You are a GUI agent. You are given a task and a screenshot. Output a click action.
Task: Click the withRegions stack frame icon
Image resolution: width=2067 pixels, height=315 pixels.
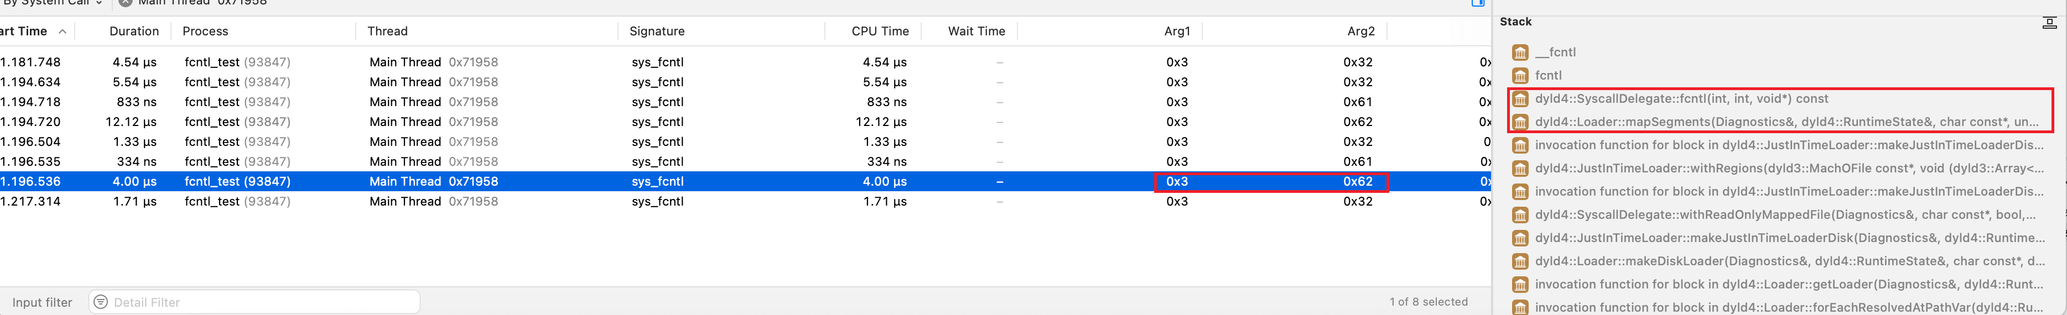(x=1520, y=169)
